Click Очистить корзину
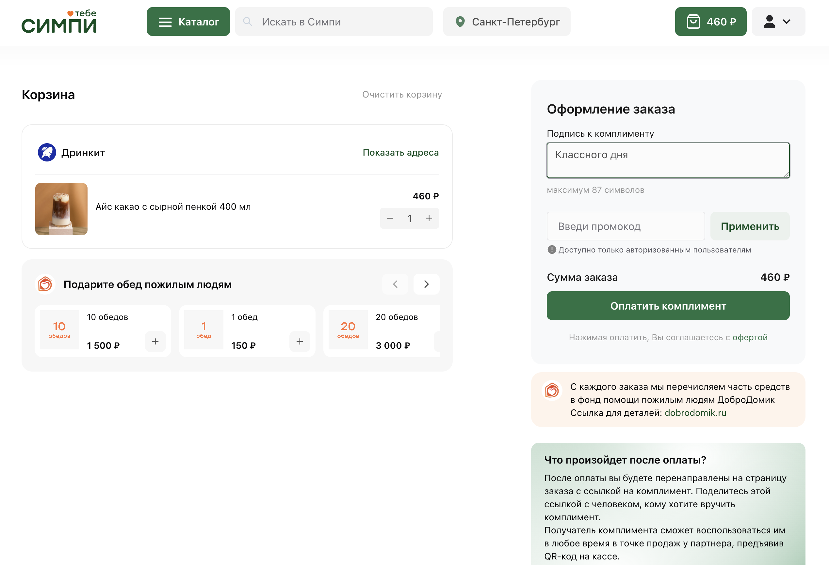829x565 pixels. coord(402,94)
